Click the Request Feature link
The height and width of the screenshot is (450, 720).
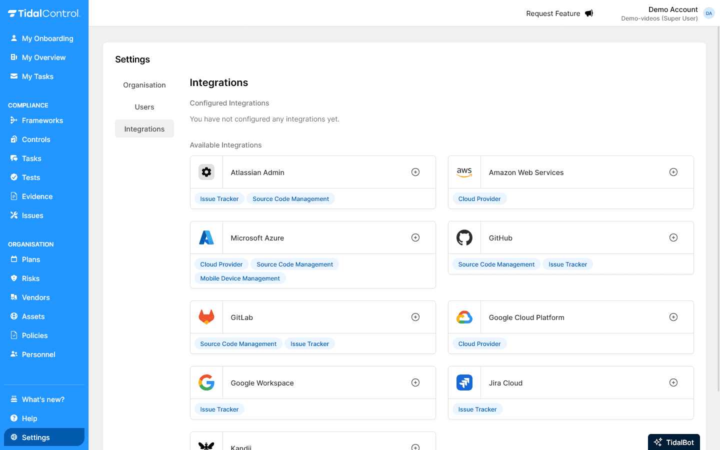click(x=552, y=13)
